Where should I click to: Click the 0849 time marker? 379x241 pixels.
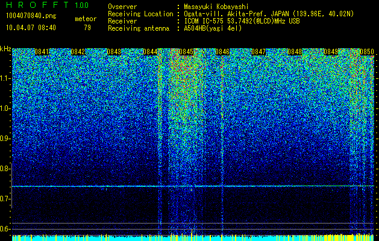[331, 52]
